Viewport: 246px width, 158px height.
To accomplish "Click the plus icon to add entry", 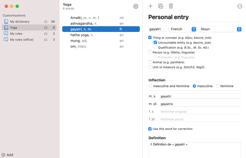I will (150, 6).
